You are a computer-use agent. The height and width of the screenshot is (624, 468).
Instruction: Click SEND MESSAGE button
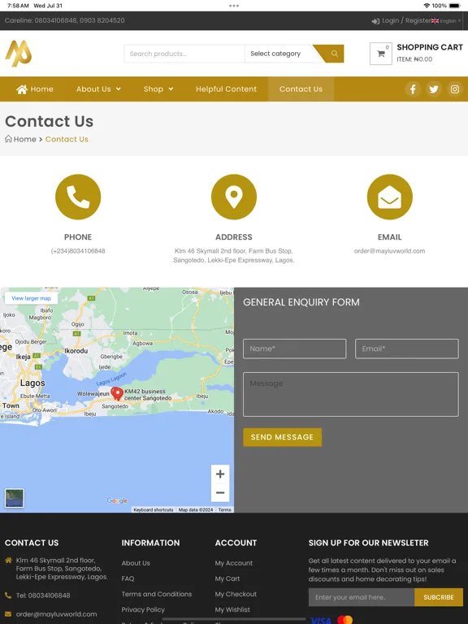pos(282,437)
